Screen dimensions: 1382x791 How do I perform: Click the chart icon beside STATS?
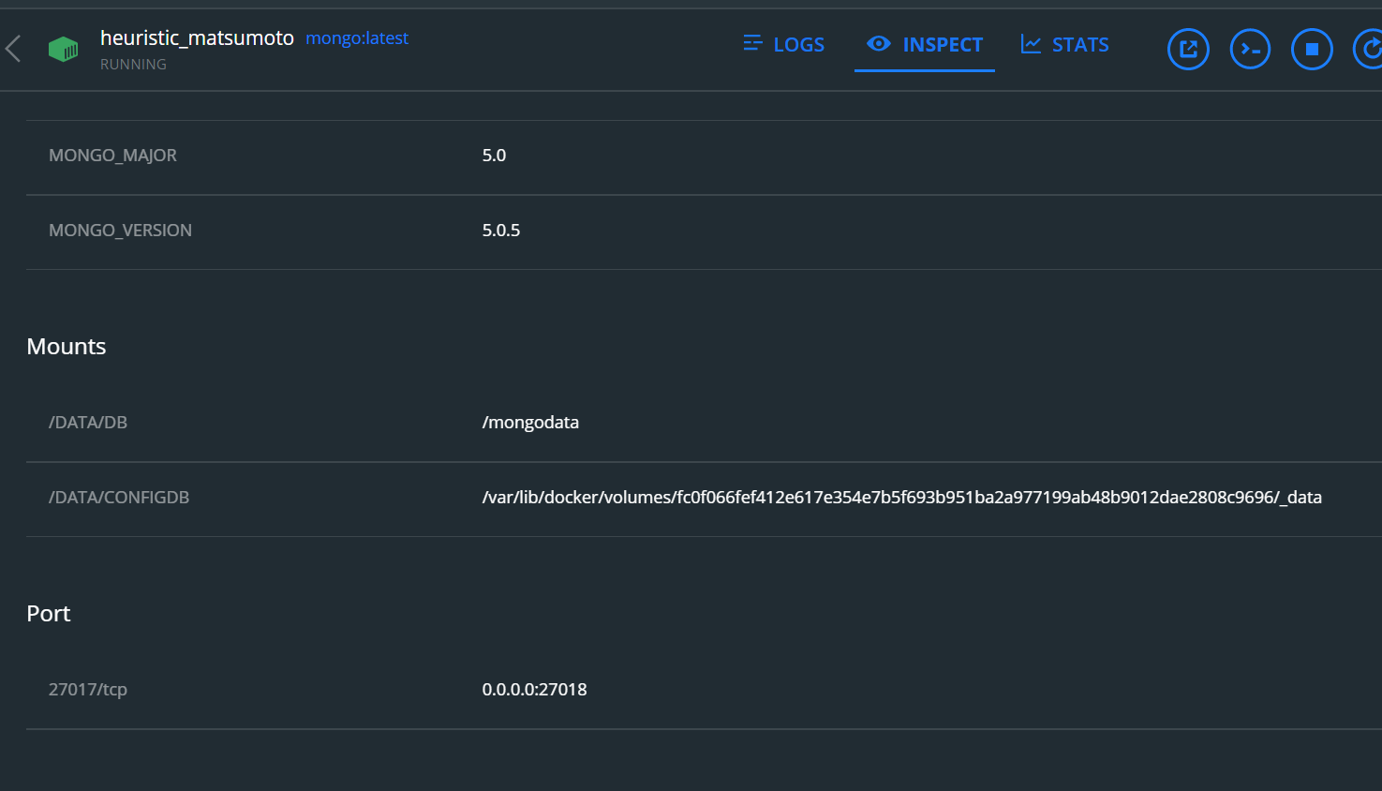pyautogui.click(x=1030, y=43)
